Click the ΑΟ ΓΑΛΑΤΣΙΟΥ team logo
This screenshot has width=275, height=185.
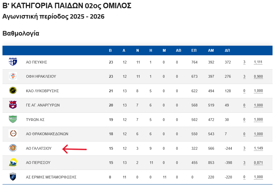(x=13, y=148)
